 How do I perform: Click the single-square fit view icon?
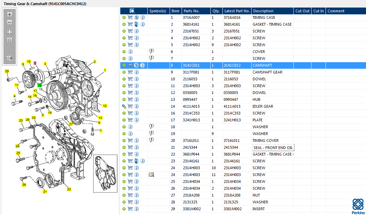10,40
